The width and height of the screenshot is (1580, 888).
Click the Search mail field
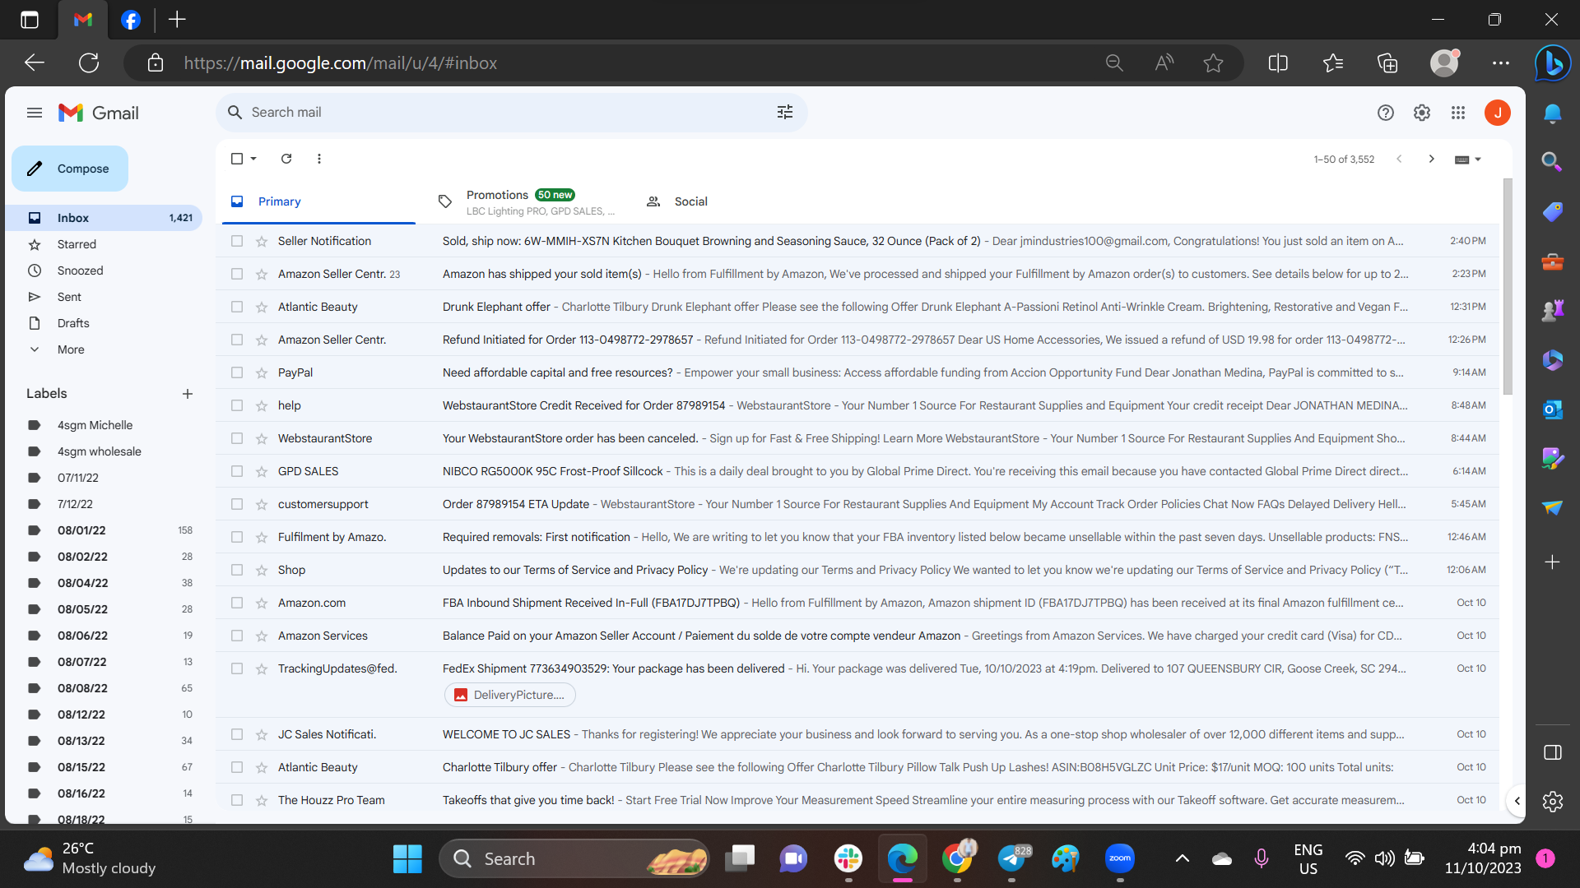tap(510, 113)
